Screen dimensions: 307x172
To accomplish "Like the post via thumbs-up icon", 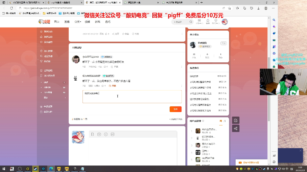I will click(107, 34).
